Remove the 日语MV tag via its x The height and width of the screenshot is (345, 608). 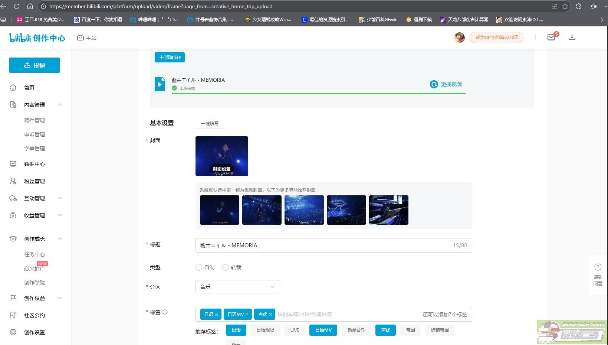tap(247, 315)
